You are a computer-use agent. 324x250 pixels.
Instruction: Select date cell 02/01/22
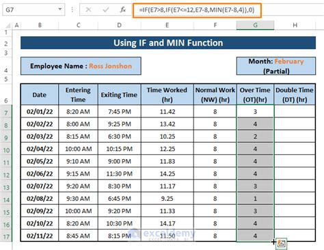pos(40,111)
